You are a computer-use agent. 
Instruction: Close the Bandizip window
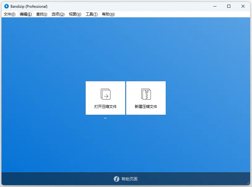pos(243,6)
